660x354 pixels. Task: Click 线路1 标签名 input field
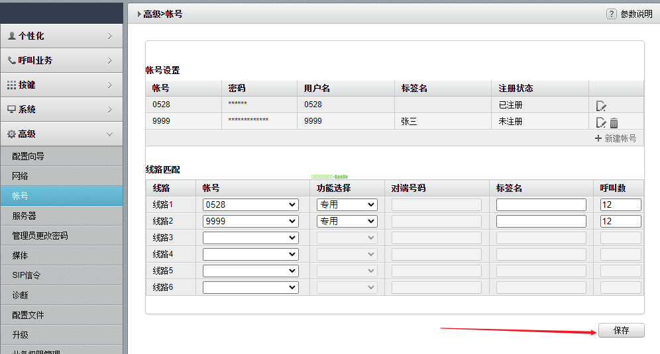coord(541,205)
